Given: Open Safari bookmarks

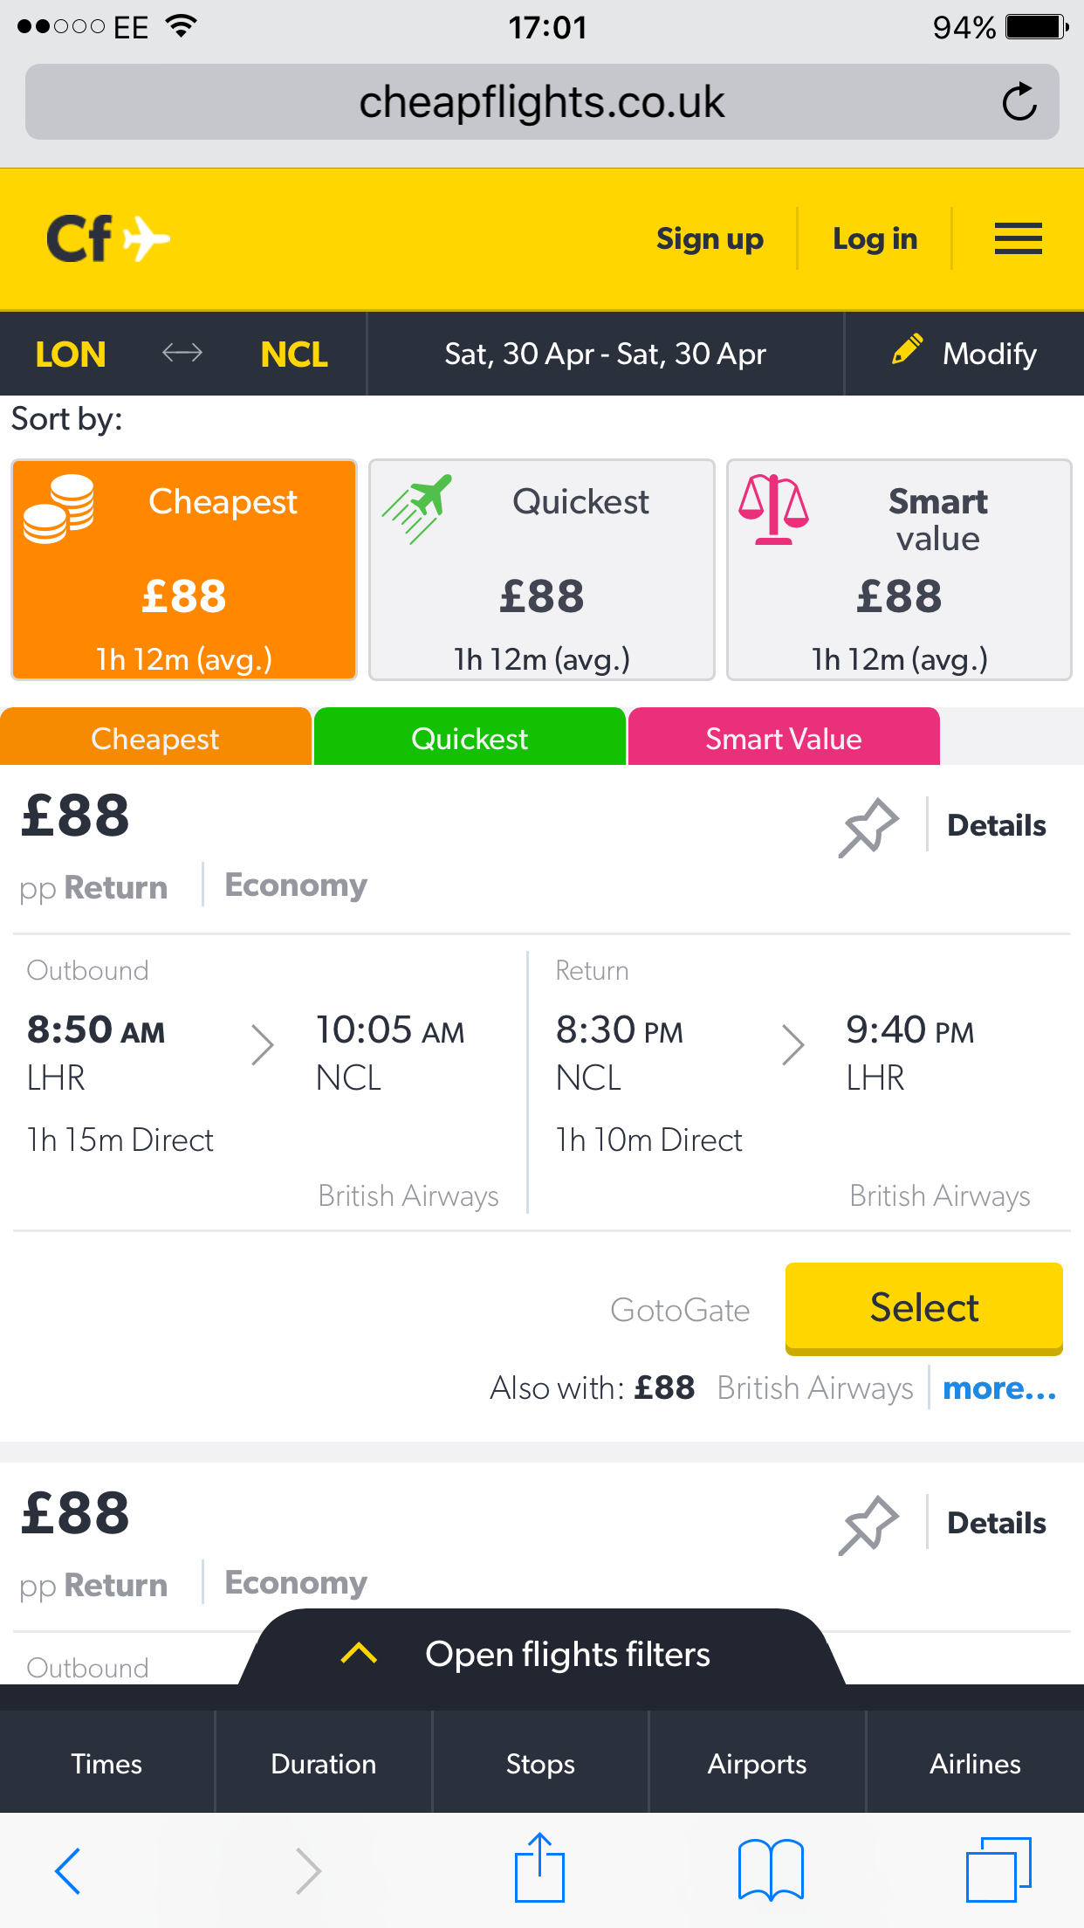Looking at the screenshot, I should 770,1869.
